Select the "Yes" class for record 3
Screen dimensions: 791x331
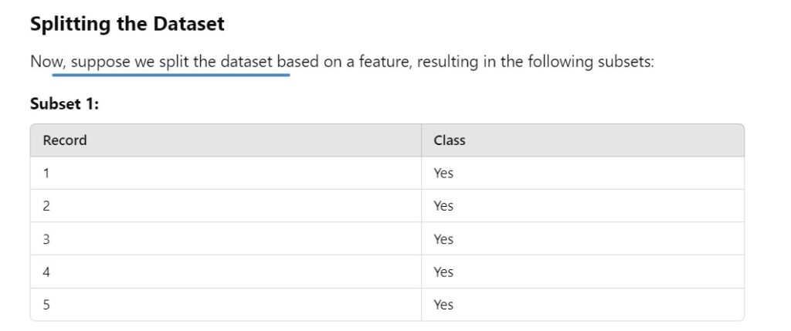443,239
